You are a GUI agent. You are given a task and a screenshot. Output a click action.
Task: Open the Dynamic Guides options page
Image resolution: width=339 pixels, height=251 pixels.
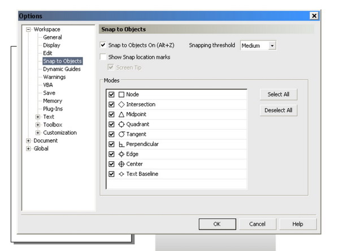pos(62,69)
